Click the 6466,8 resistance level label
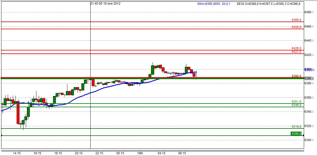 tap(296, 20)
